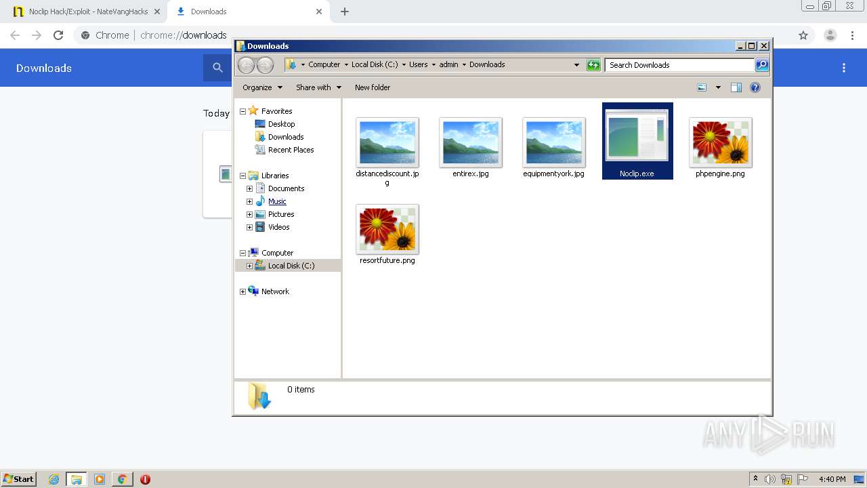Expand the Network tree node
The width and height of the screenshot is (867, 488).
tap(242, 291)
